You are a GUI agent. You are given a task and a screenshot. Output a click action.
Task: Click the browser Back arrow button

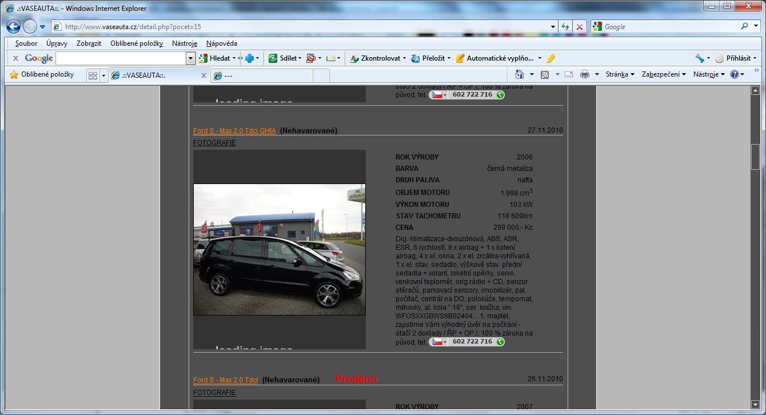(14, 27)
